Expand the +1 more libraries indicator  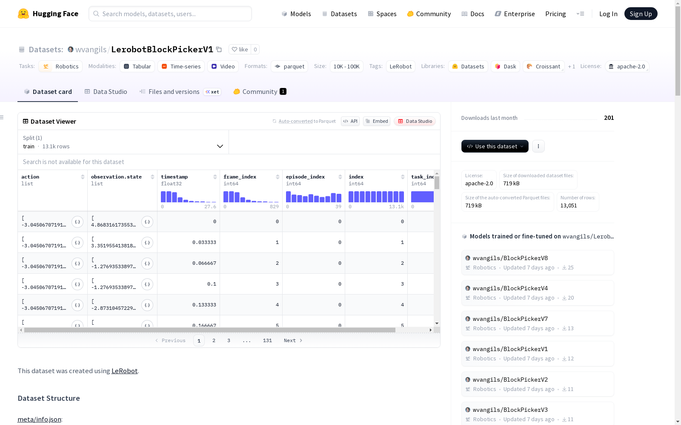[572, 67]
